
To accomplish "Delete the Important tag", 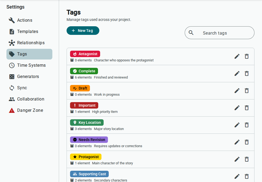I will point(247,108).
